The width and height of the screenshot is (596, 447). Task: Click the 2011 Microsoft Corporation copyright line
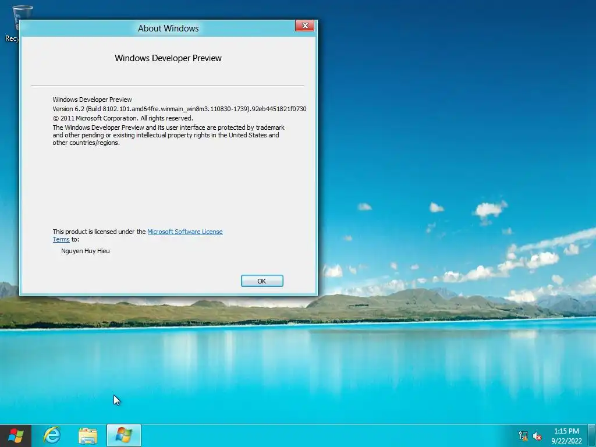[x=123, y=118]
